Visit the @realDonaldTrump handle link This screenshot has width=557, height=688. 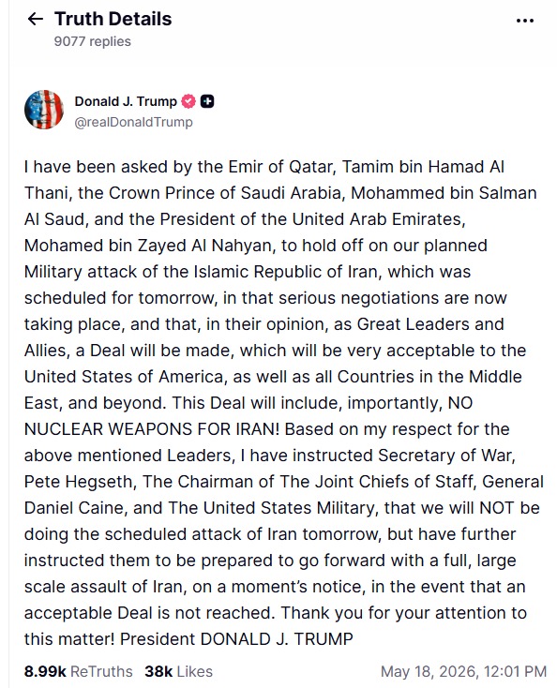tap(133, 122)
